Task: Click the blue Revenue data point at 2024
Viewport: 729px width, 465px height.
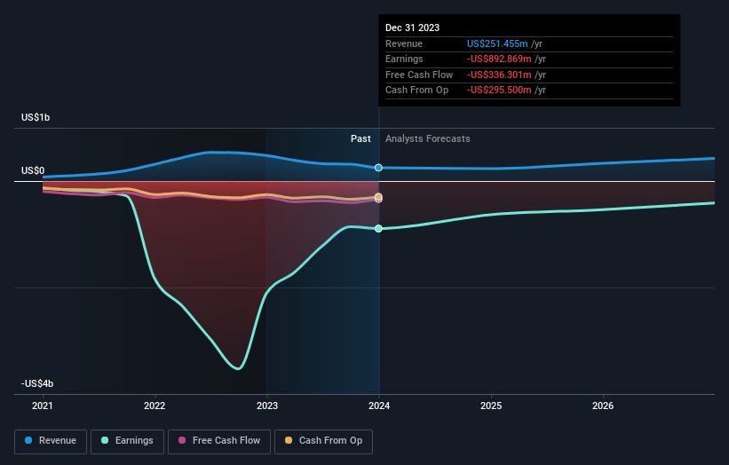Action: (x=378, y=168)
